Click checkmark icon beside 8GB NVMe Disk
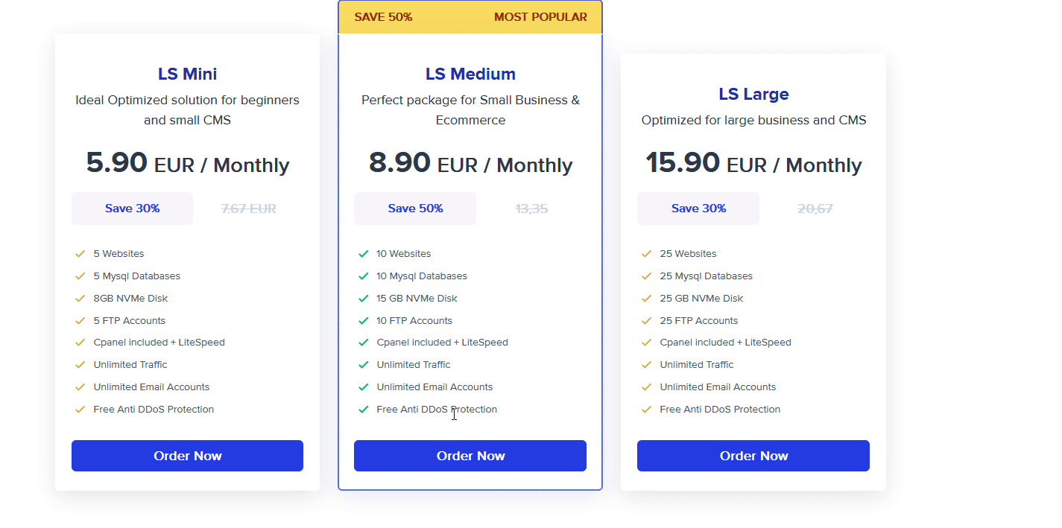 (x=80, y=299)
